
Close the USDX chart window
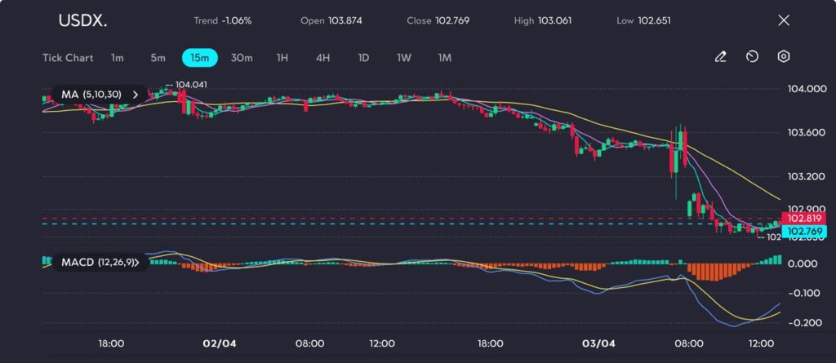(x=784, y=20)
